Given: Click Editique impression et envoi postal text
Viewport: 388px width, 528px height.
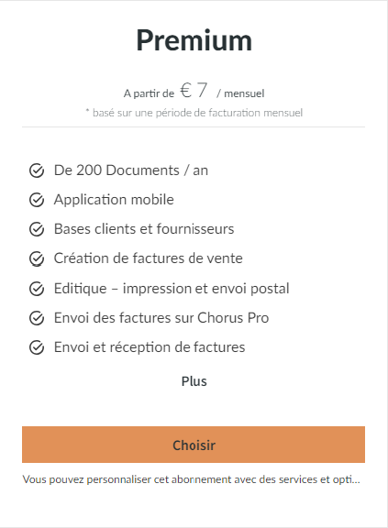Looking at the screenshot, I should 172,289.
